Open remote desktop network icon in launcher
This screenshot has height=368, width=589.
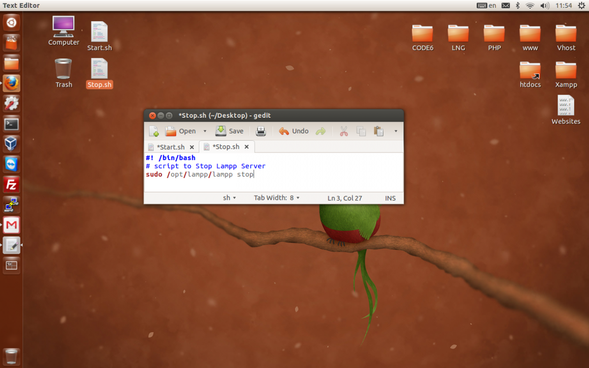tap(11, 205)
